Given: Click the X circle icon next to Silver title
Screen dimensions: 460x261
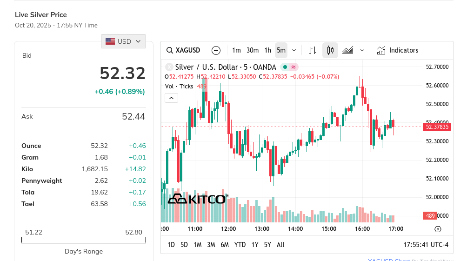Looking at the screenshot, I should [169, 67].
